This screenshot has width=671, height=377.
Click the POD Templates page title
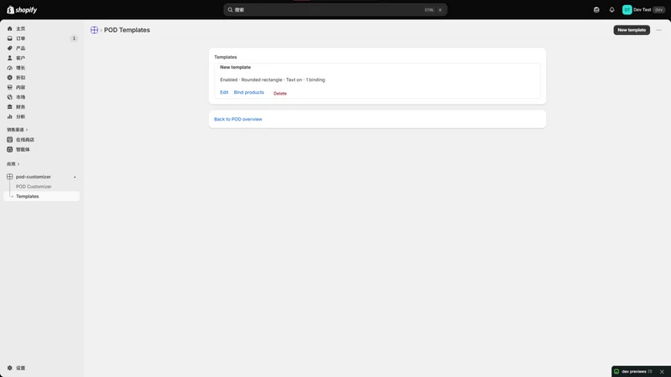coord(127,30)
